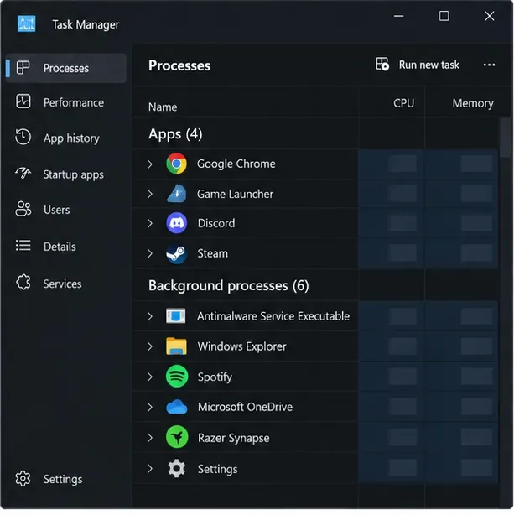Screen dimensions: 514x515
Task: Expand the Razer Synapse row
Action: pos(150,438)
